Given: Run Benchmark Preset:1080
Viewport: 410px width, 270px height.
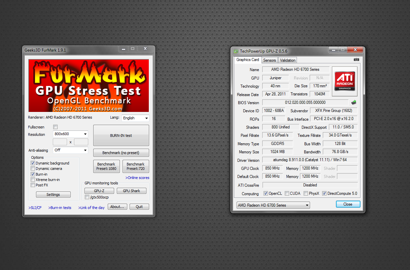Looking at the screenshot, I should [x=106, y=167].
